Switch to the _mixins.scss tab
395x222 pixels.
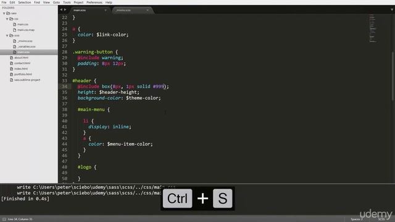click(x=131, y=10)
